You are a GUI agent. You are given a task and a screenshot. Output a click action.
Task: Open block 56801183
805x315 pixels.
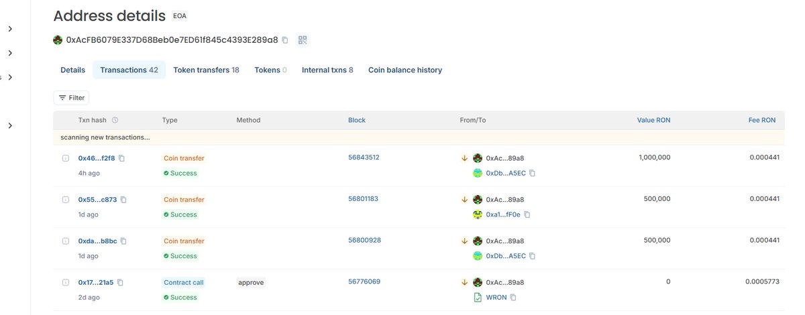click(x=364, y=199)
